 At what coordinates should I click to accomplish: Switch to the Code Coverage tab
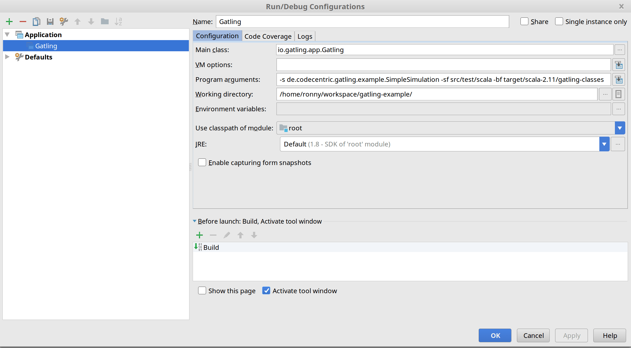(268, 36)
